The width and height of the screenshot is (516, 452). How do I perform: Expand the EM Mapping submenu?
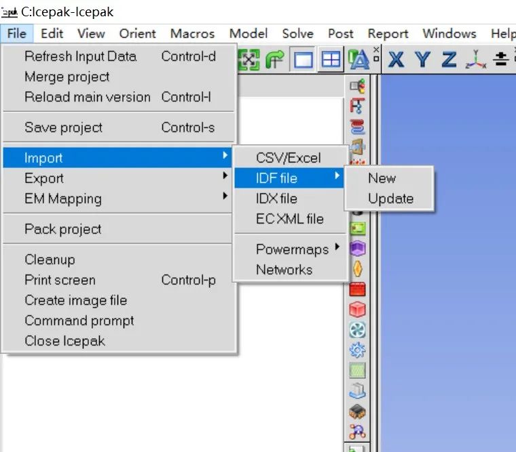117,199
